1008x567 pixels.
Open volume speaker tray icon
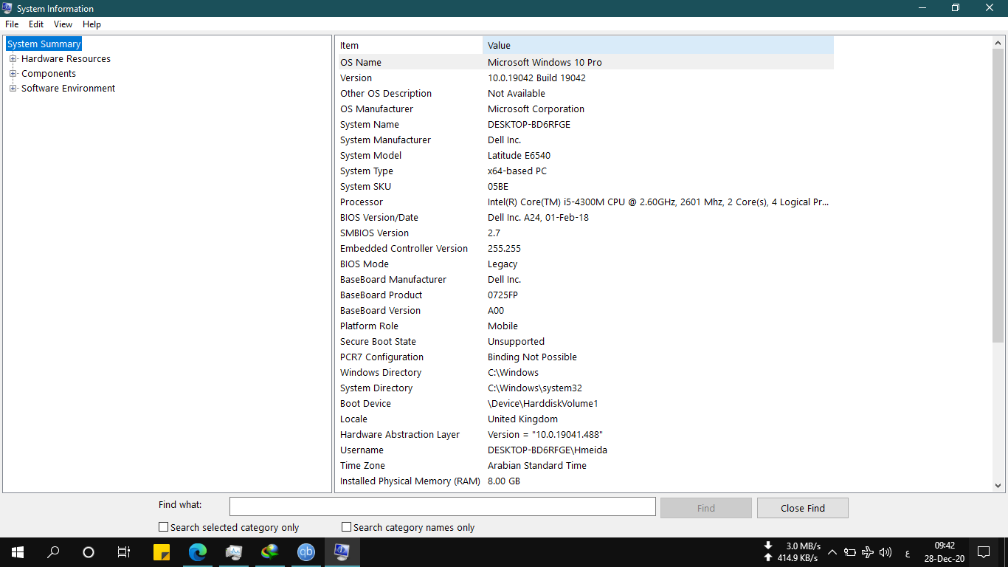pyautogui.click(x=886, y=552)
